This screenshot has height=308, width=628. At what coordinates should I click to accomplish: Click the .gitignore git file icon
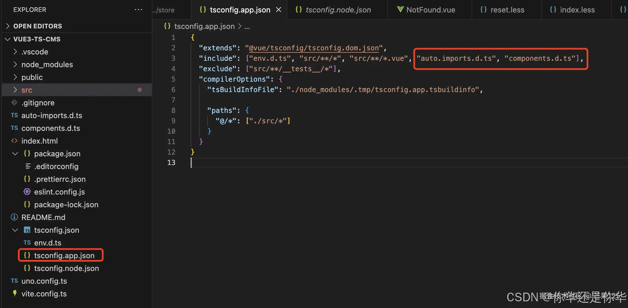pyautogui.click(x=14, y=102)
